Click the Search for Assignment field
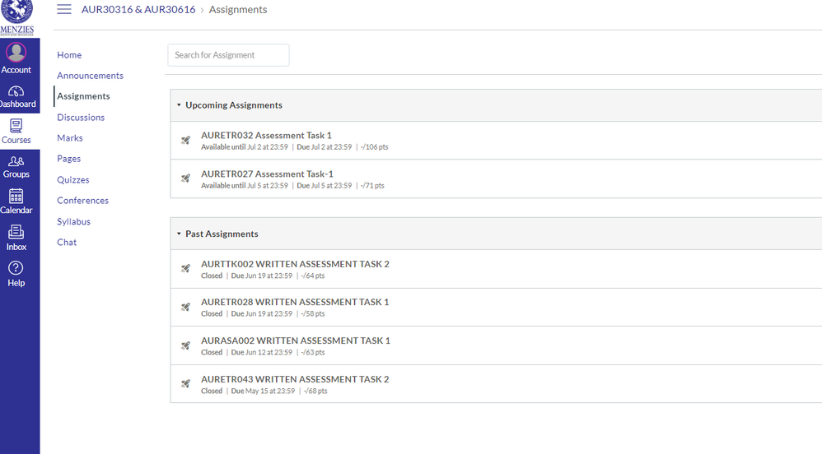The image size is (822, 454). (228, 55)
